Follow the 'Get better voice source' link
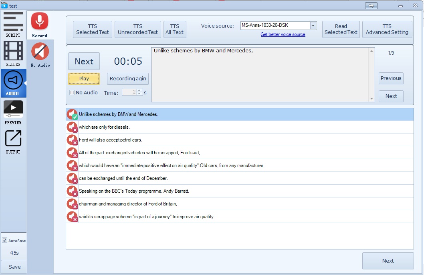Screen dimensions: 424x275 (283, 35)
